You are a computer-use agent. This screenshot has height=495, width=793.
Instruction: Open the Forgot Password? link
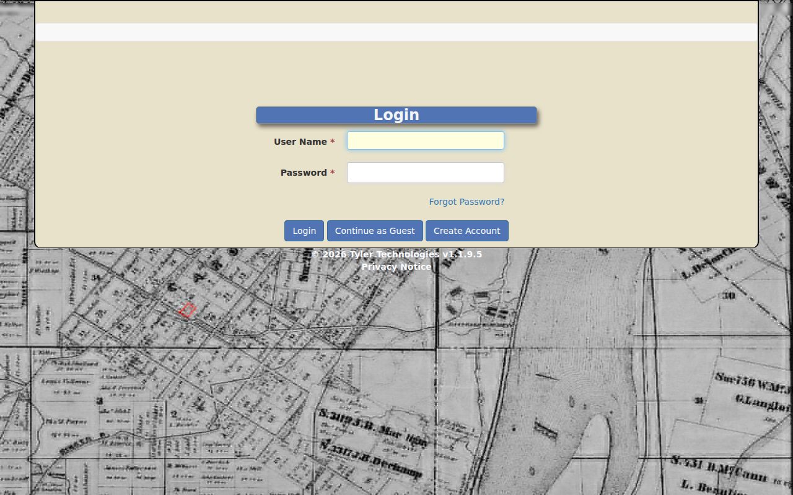467,202
